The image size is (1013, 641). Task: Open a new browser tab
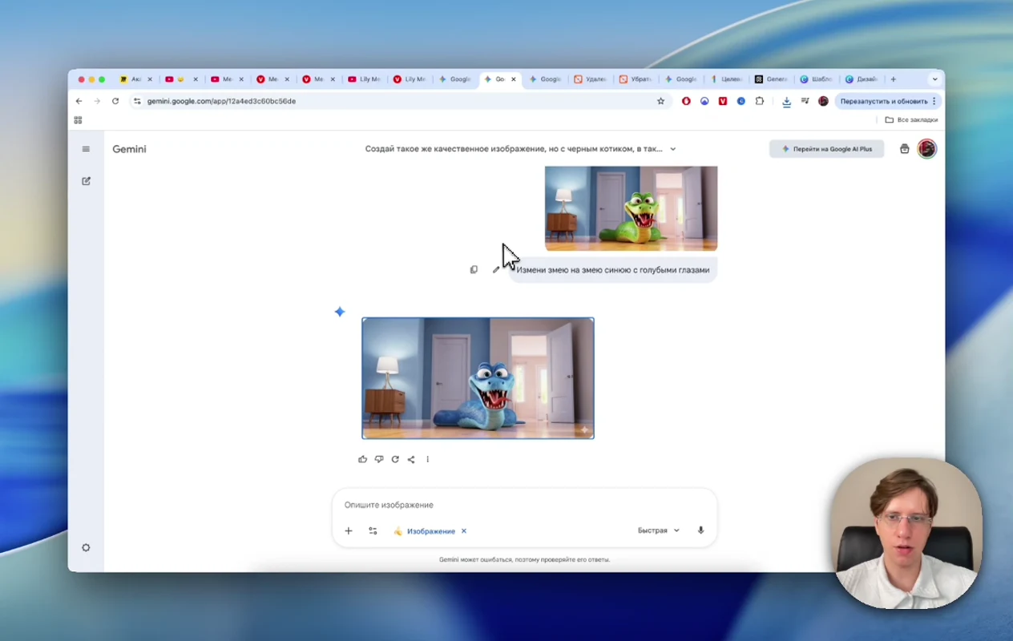(894, 79)
